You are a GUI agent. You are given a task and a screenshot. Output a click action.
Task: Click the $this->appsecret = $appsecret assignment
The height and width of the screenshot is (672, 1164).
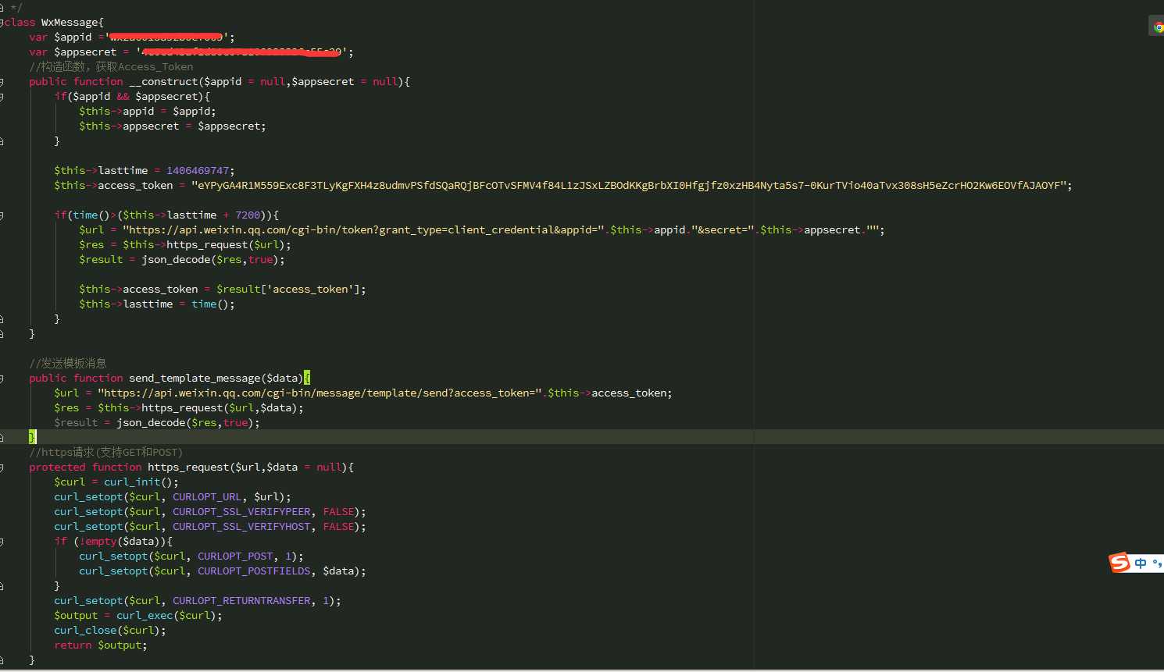tap(173, 126)
